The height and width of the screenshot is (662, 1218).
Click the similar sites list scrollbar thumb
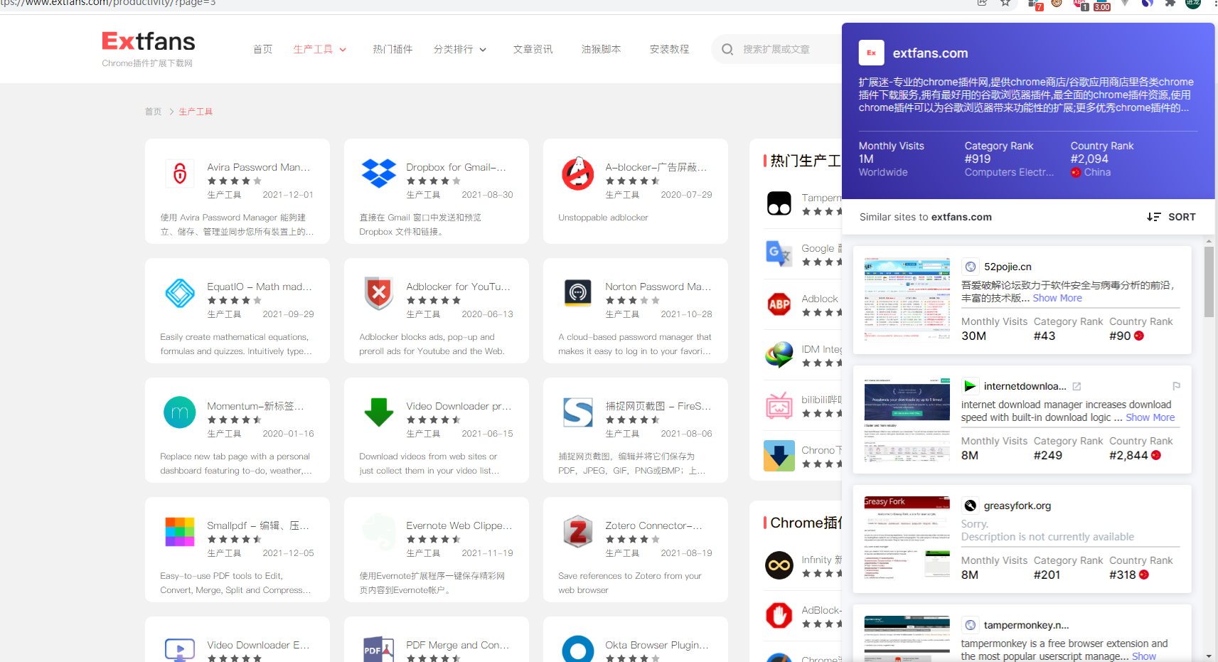coord(1209,282)
